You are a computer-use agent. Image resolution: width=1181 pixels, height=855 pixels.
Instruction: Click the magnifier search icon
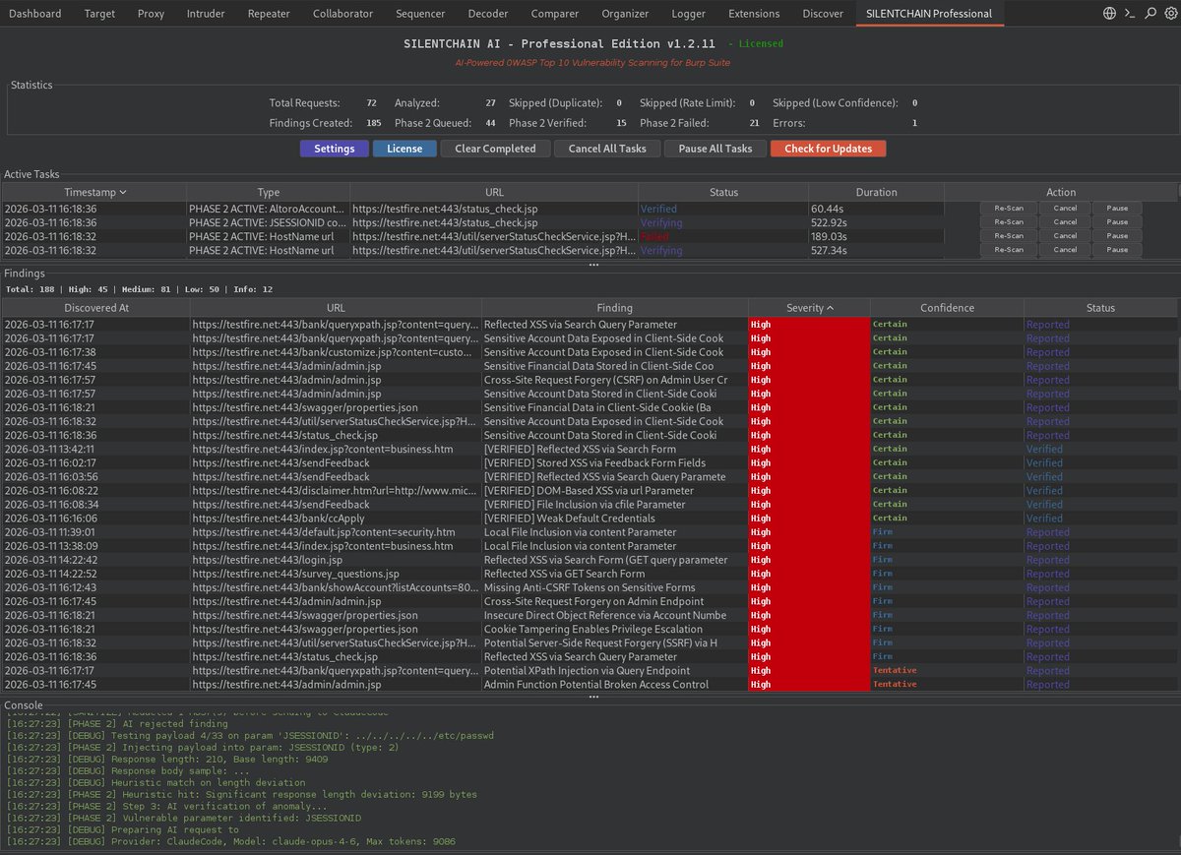pyautogui.click(x=1150, y=14)
